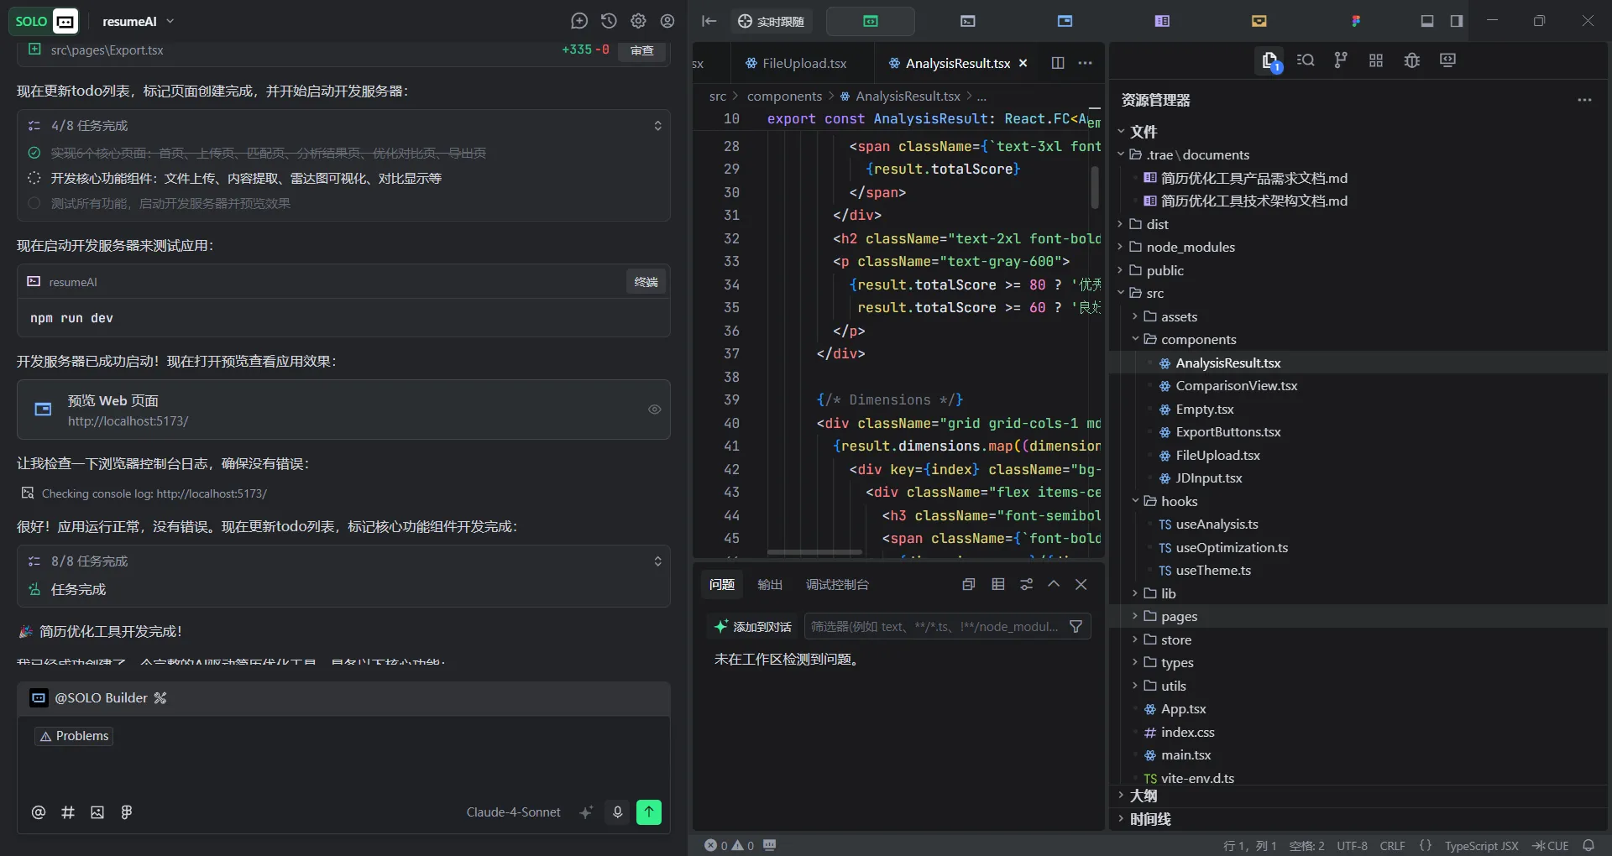1612x856 pixels.
Task: Click the voice input microphone icon
Action: tap(617, 812)
